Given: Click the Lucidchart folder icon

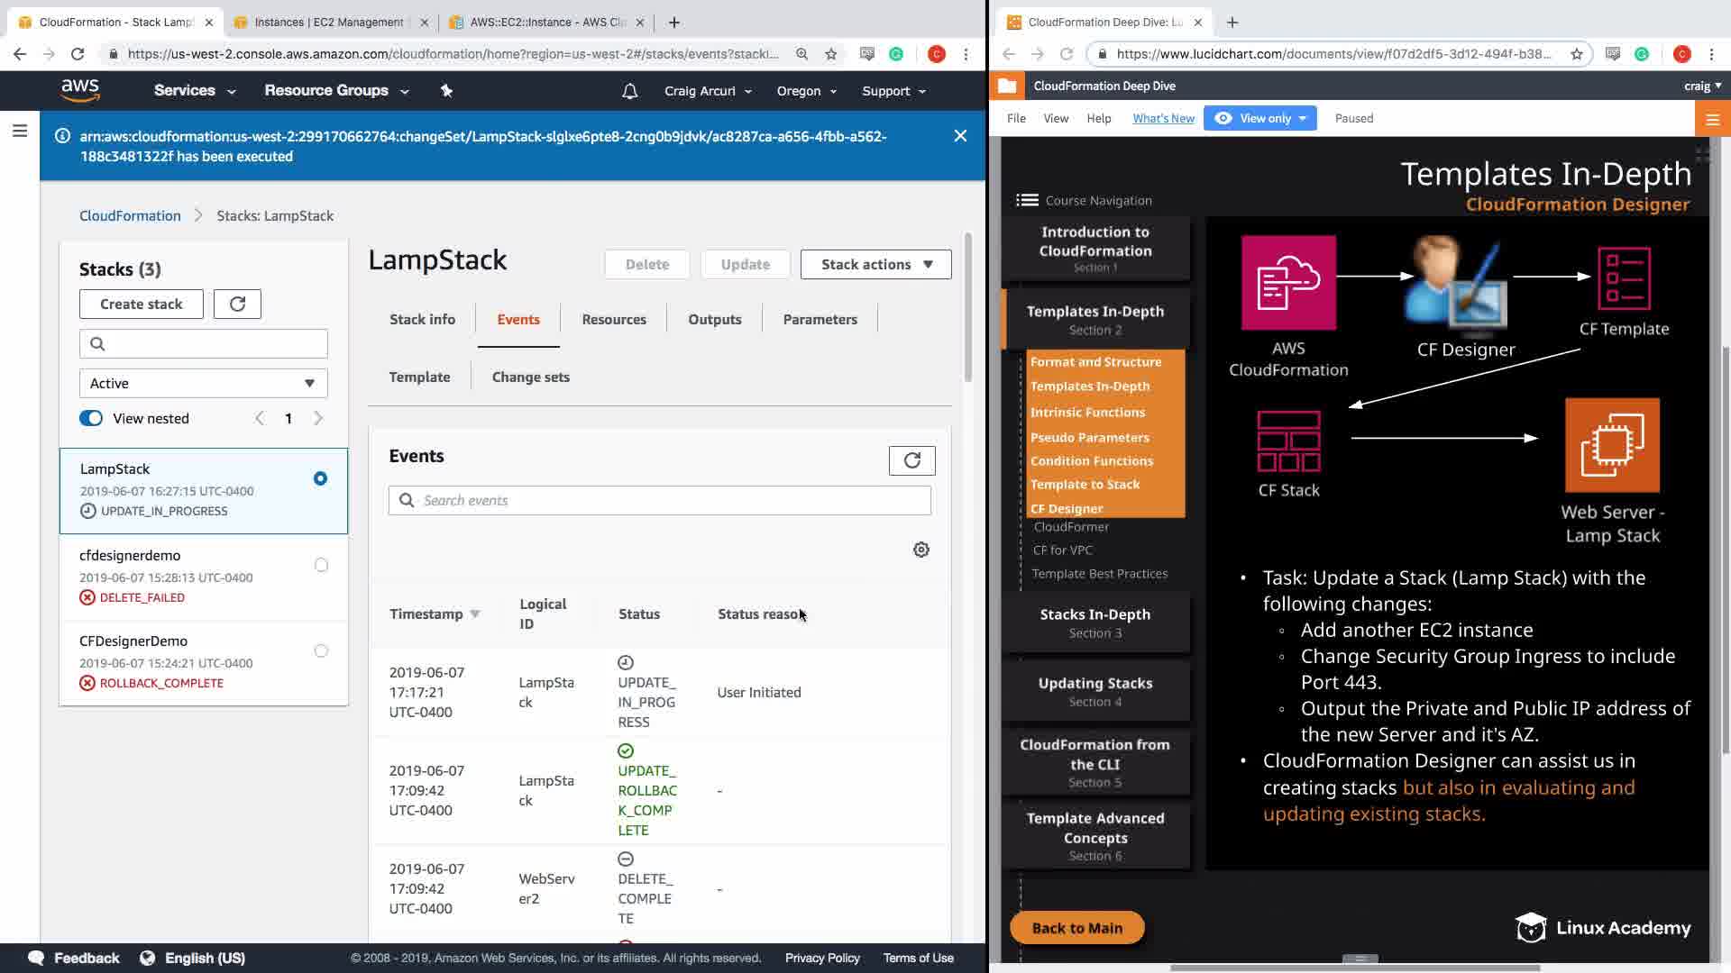Looking at the screenshot, I should pyautogui.click(x=1007, y=86).
